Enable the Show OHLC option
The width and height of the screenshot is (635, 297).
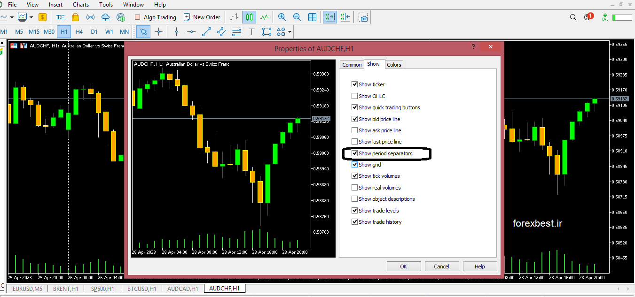pos(354,96)
